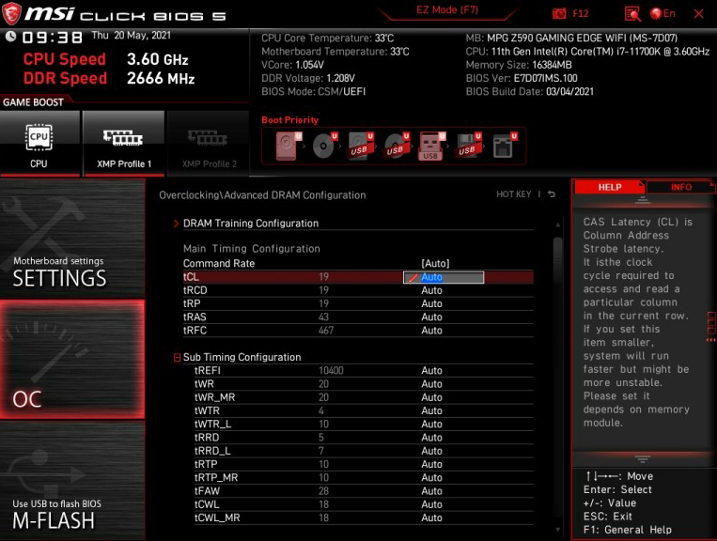Open the BIOS search magnifier icon
The height and width of the screenshot is (541, 717).
pos(632,14)
